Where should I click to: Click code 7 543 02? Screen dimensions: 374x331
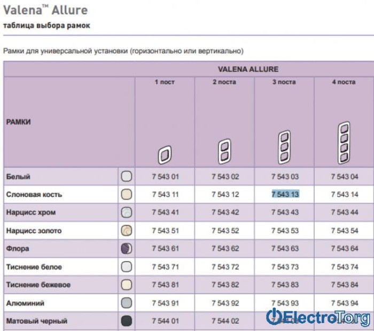225,177
